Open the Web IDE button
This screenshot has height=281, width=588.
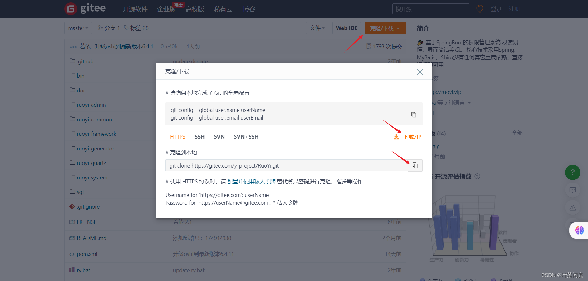pos(347,28)
